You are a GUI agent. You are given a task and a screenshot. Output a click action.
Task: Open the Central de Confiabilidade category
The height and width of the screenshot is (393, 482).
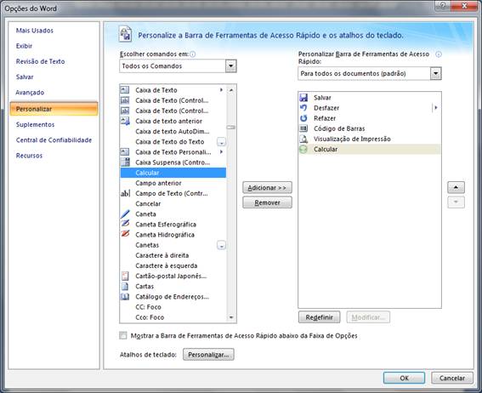pos(54,140)
